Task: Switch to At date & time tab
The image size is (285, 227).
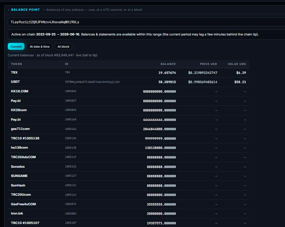Action: (40, 46)
